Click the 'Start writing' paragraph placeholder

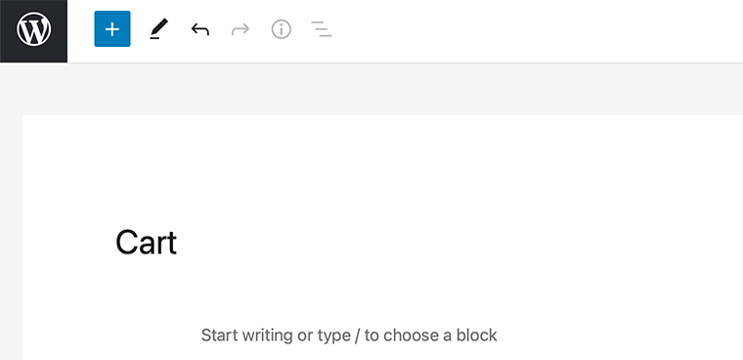[349, 335]
